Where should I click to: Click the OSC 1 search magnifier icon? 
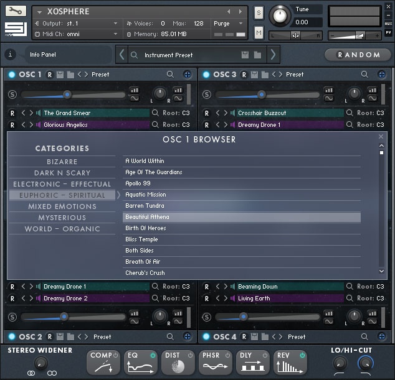[x=171, y=75]
